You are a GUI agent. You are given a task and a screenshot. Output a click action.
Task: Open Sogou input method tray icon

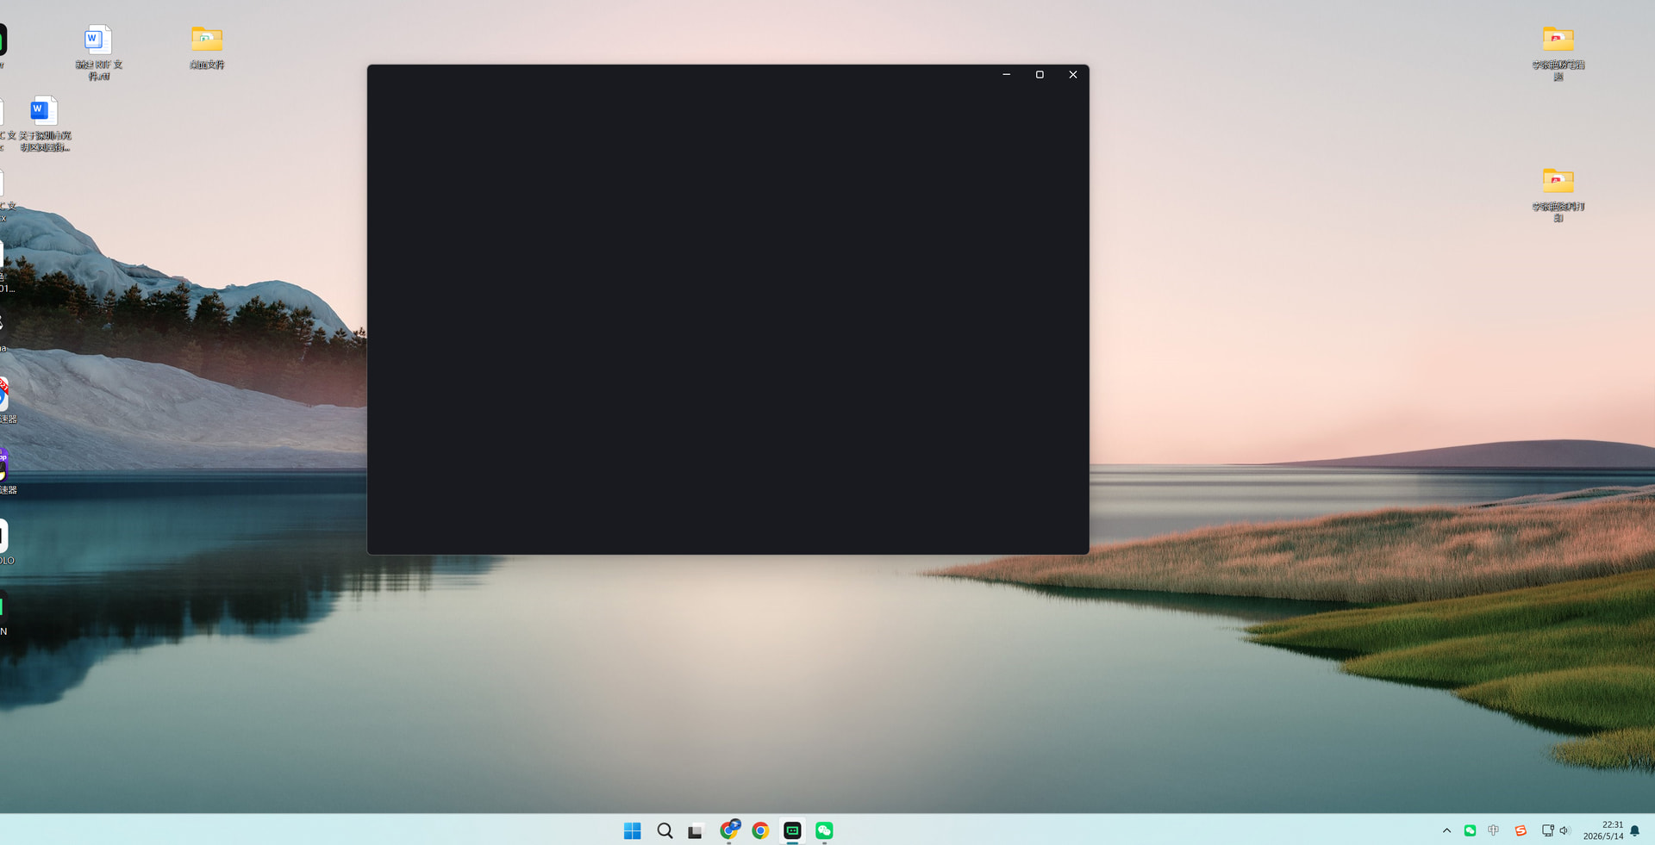[1521, 830]
